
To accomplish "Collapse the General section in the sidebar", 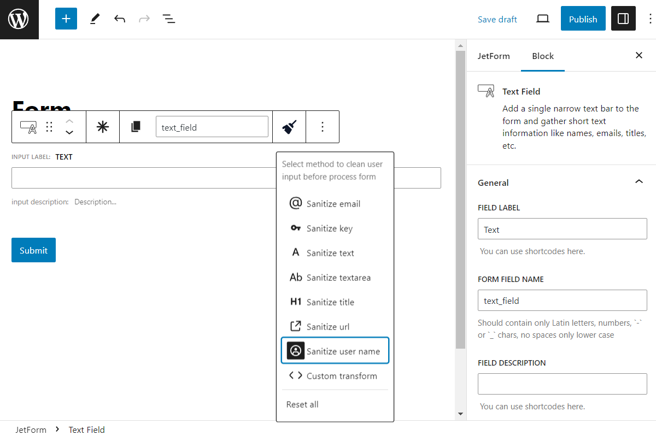I will click(x=639, y=181).
